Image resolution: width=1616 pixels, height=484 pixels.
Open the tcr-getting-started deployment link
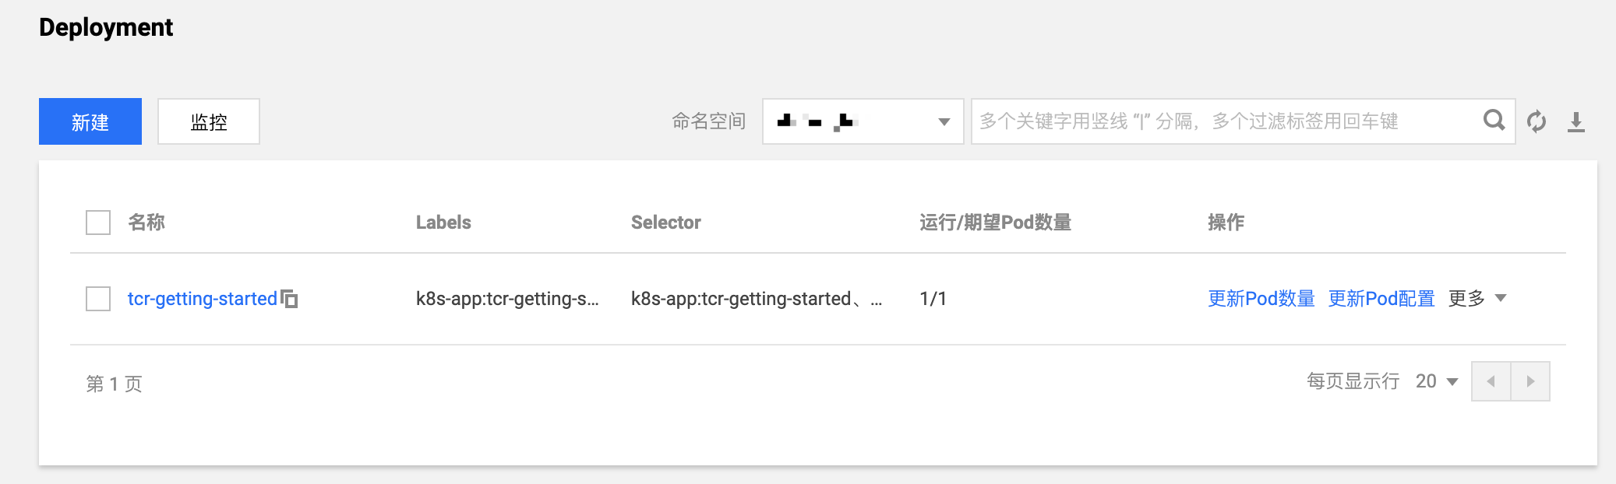coord(203,299)
